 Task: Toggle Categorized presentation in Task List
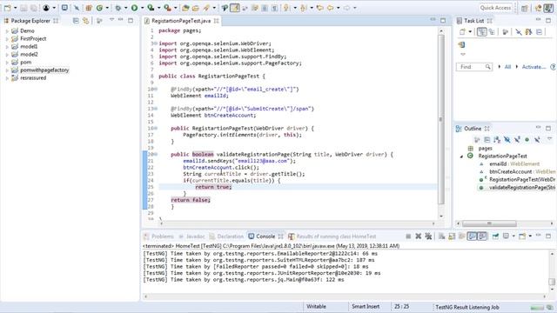481,32
